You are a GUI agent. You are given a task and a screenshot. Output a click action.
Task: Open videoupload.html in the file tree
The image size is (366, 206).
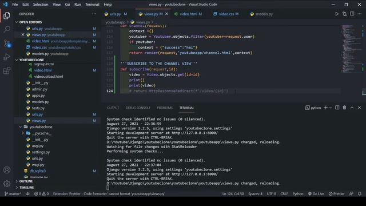pyautogui.click(x=49, y=77)
